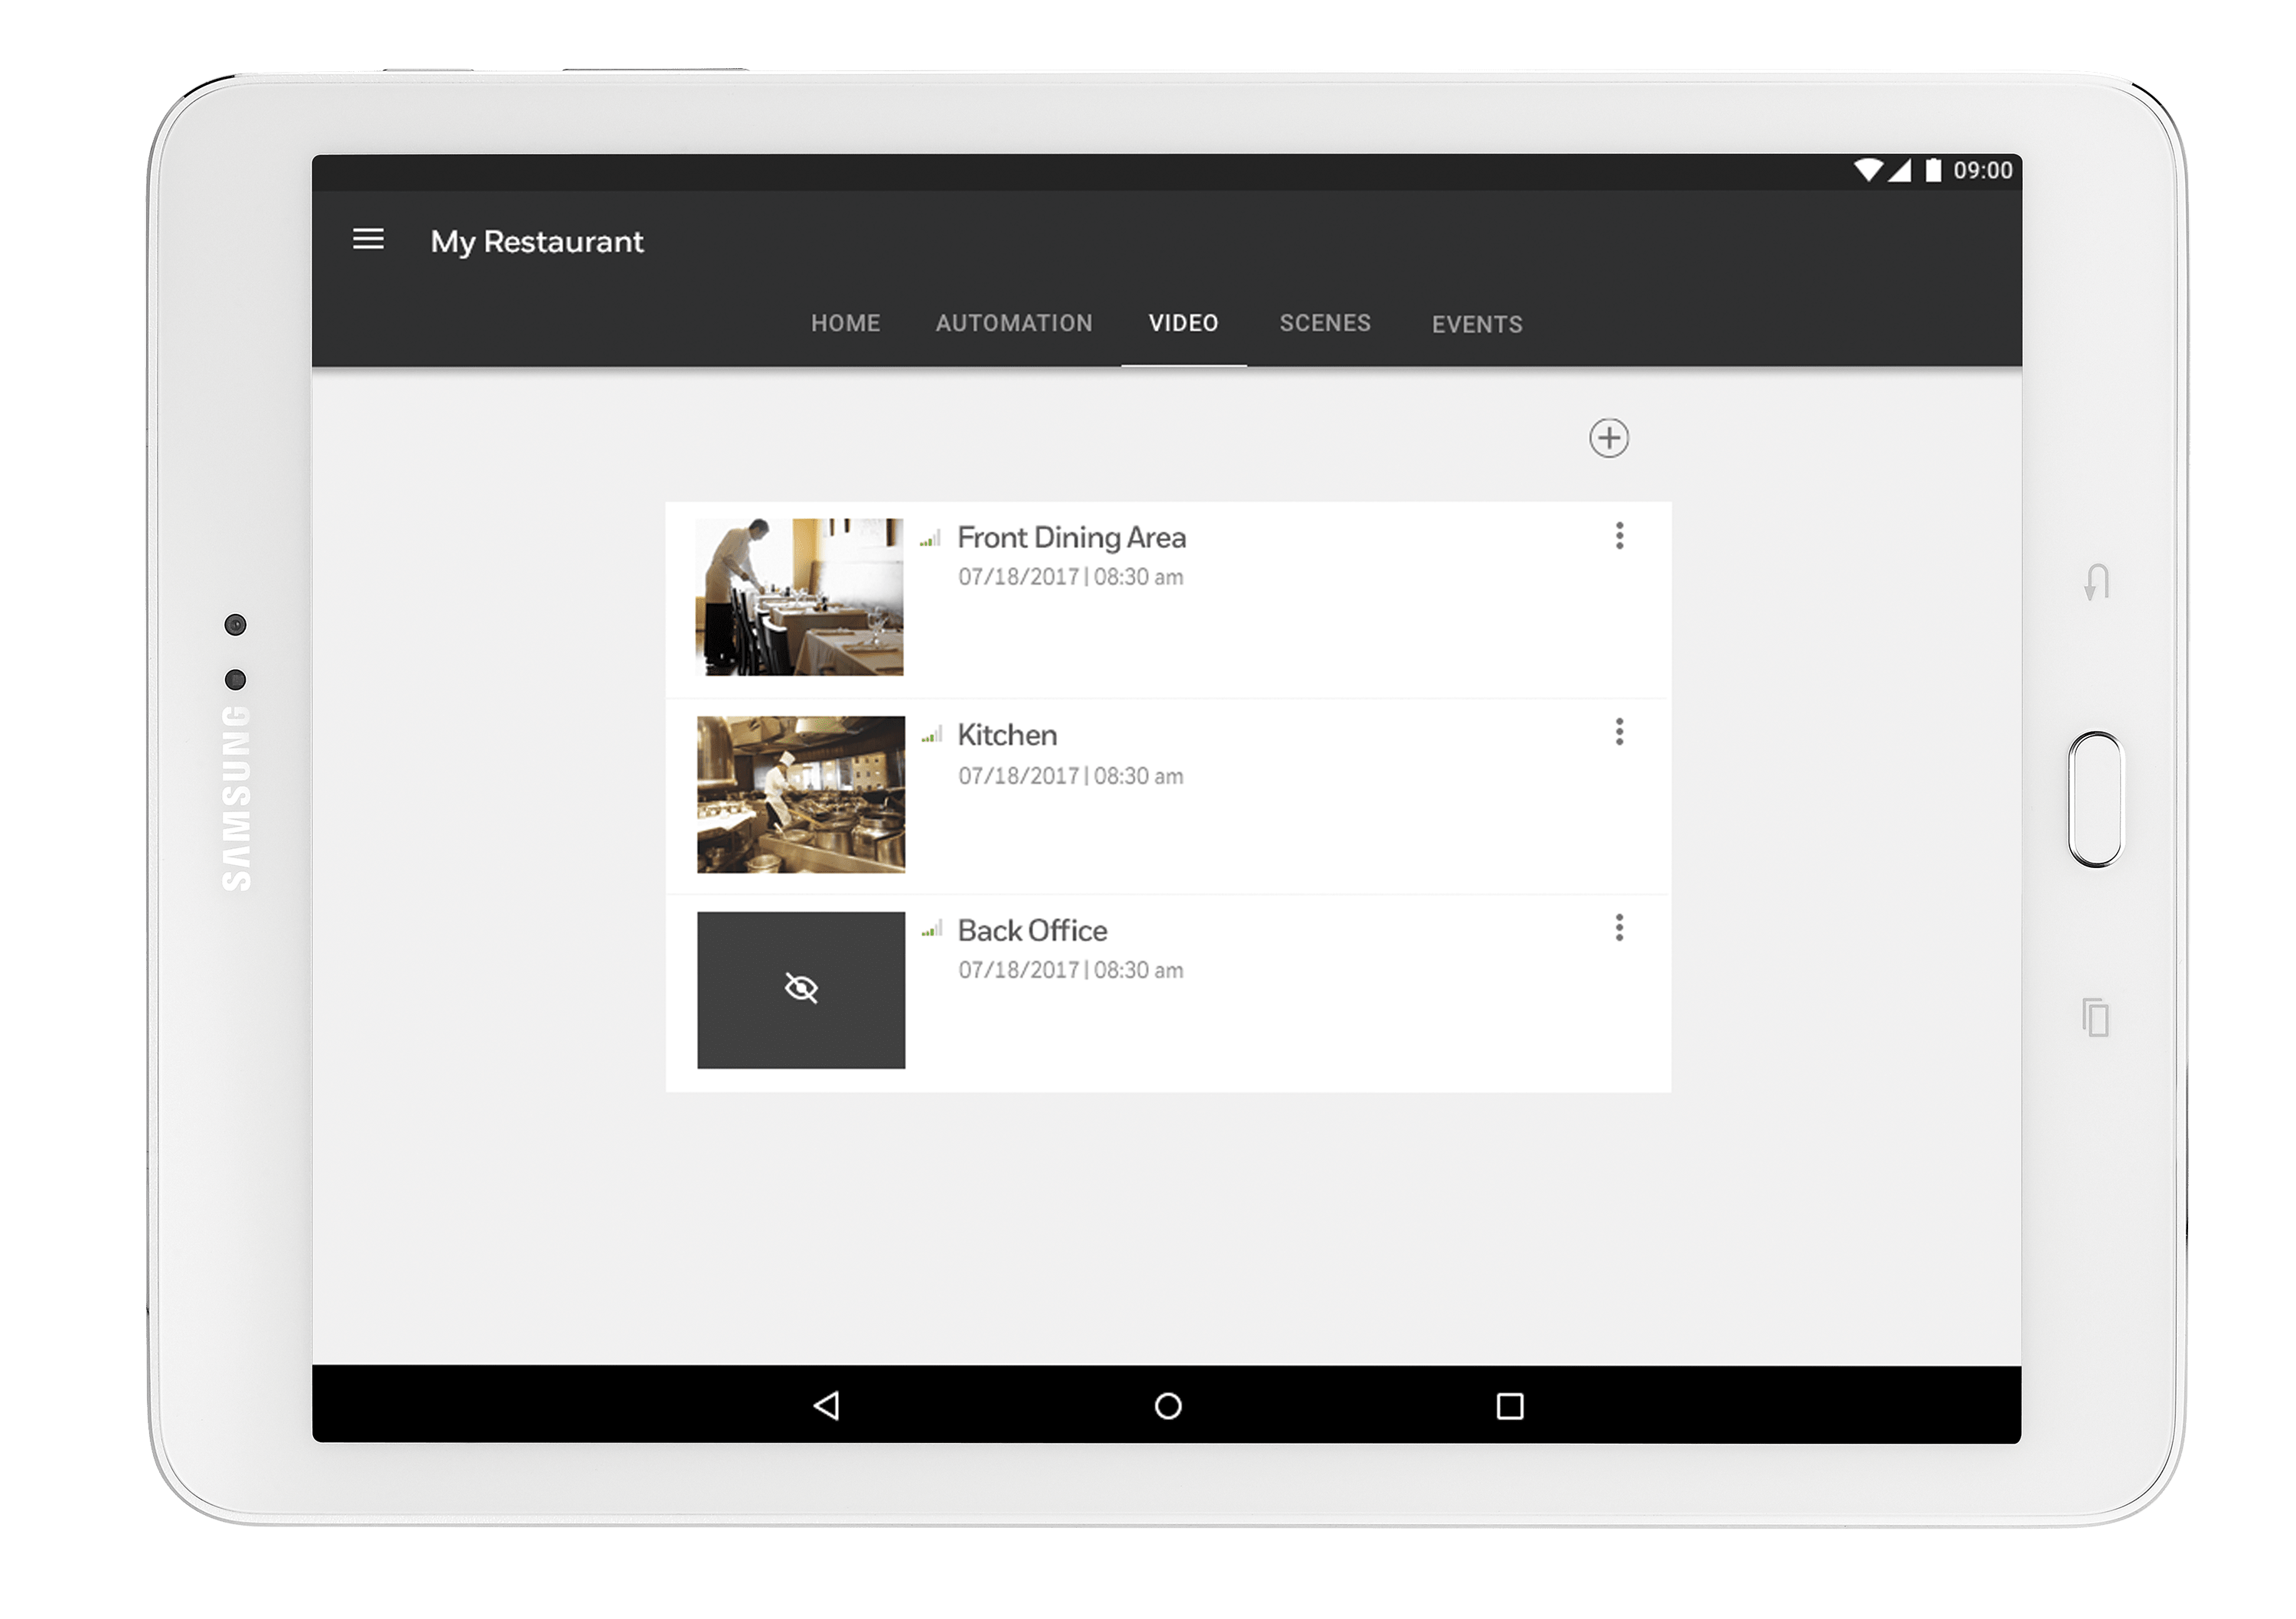Switch to the HOME tab
This screenshot has height=1619, width=2296.
[x=845, y=324]
